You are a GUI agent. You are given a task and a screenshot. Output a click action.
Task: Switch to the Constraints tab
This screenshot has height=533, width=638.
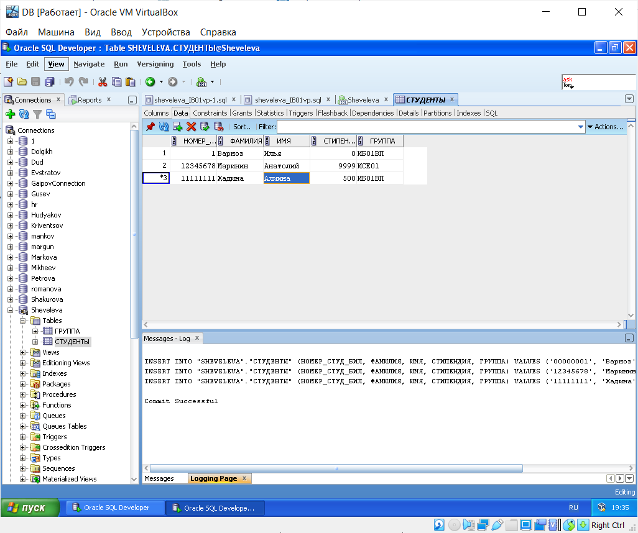click(210, 113)
